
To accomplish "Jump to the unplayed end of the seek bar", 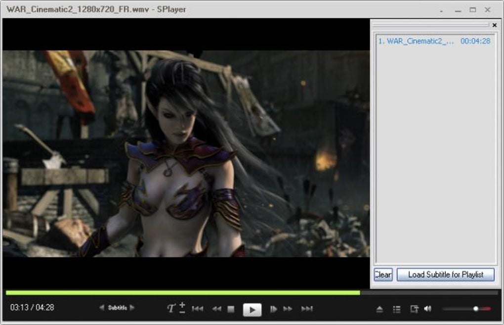I will pos(429,293).
